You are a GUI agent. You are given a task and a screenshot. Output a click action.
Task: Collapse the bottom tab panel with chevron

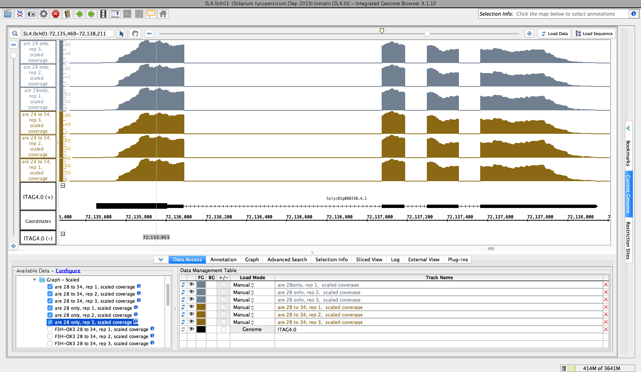(161, 260)
